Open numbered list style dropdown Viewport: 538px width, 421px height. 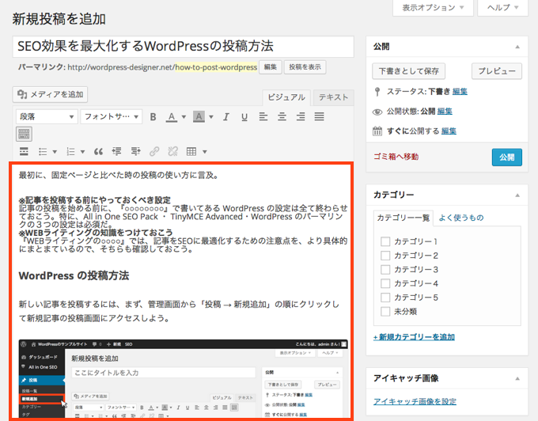point(82,152)
